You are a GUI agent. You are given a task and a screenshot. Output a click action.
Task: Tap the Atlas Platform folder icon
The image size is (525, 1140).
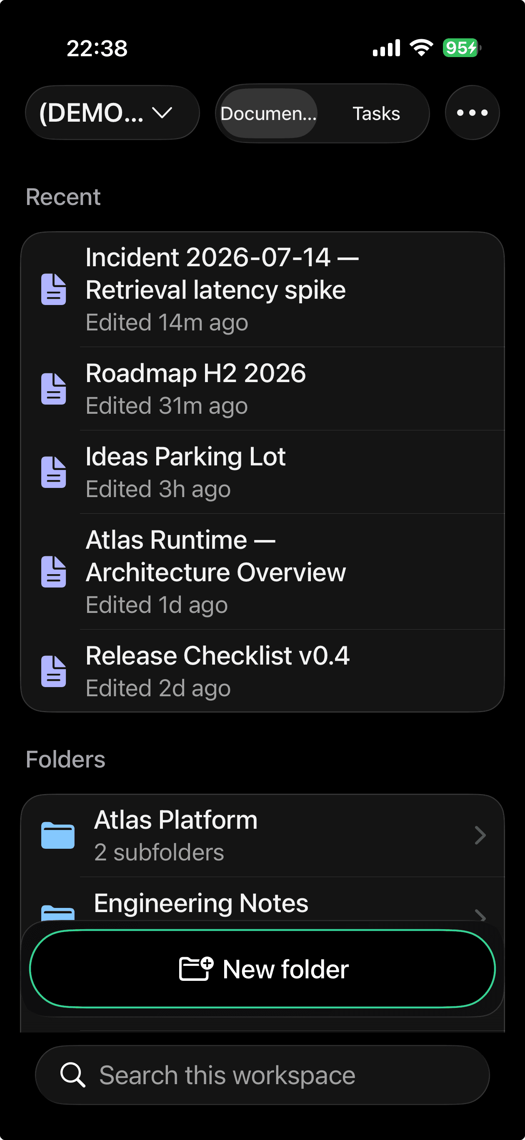point(57,835)
